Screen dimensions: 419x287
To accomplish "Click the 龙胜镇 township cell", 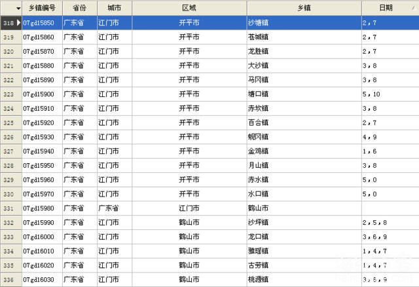I will (x=304, y=51).
